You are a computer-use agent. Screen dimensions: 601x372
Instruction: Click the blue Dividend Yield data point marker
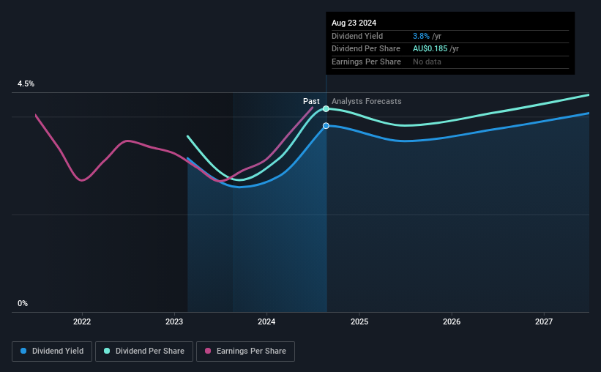[326, 126]
